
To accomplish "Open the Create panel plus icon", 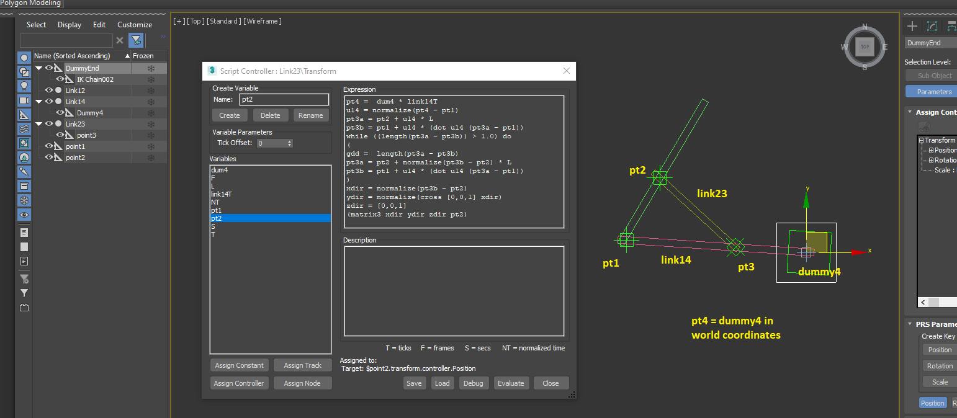I will (912, 26).
